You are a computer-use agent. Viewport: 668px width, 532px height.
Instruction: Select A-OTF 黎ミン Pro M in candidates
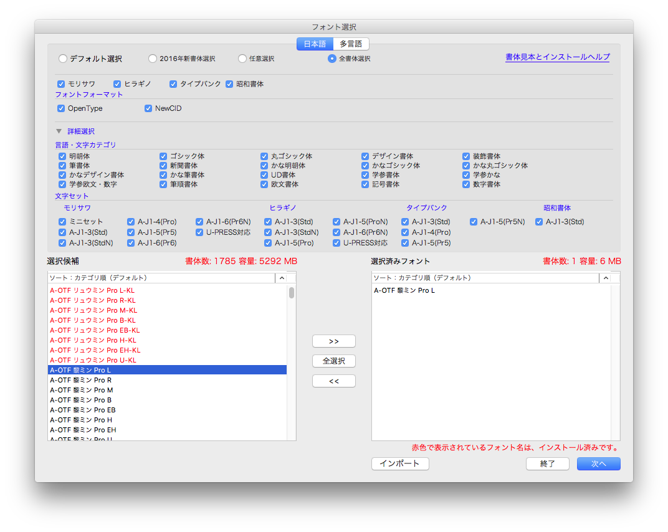168,390
